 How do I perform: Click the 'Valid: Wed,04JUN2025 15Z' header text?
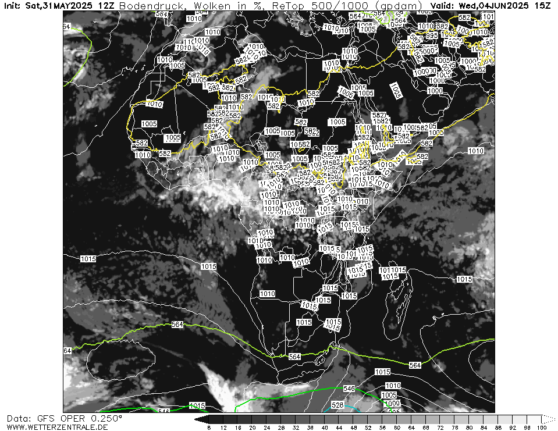(491, 5)
